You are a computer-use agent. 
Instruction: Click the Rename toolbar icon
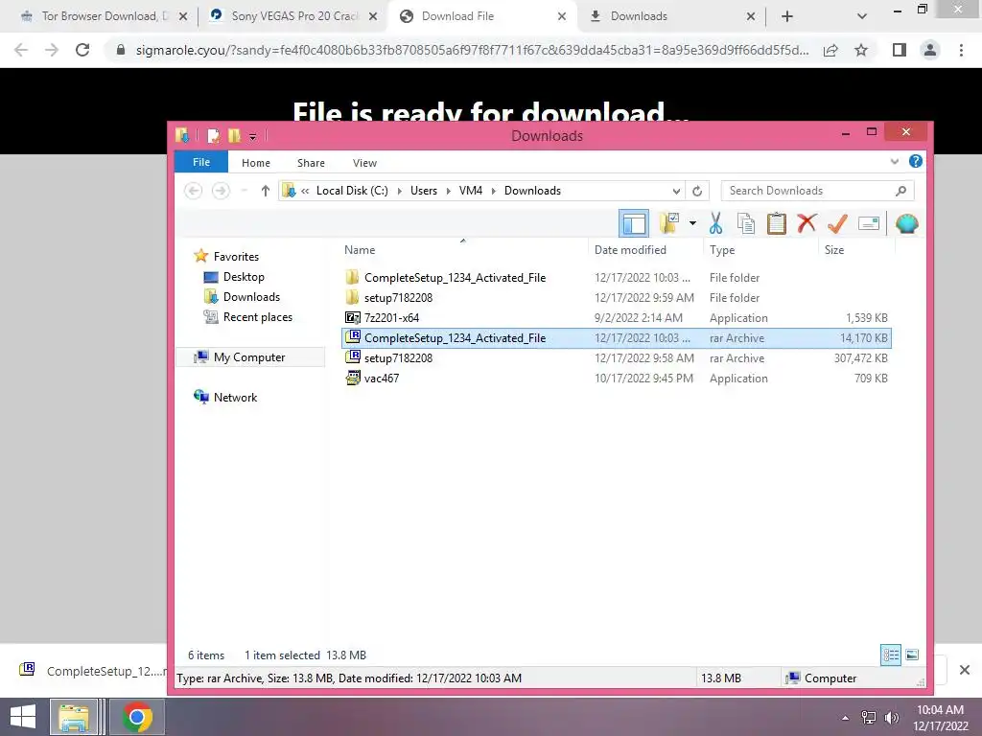869,222
